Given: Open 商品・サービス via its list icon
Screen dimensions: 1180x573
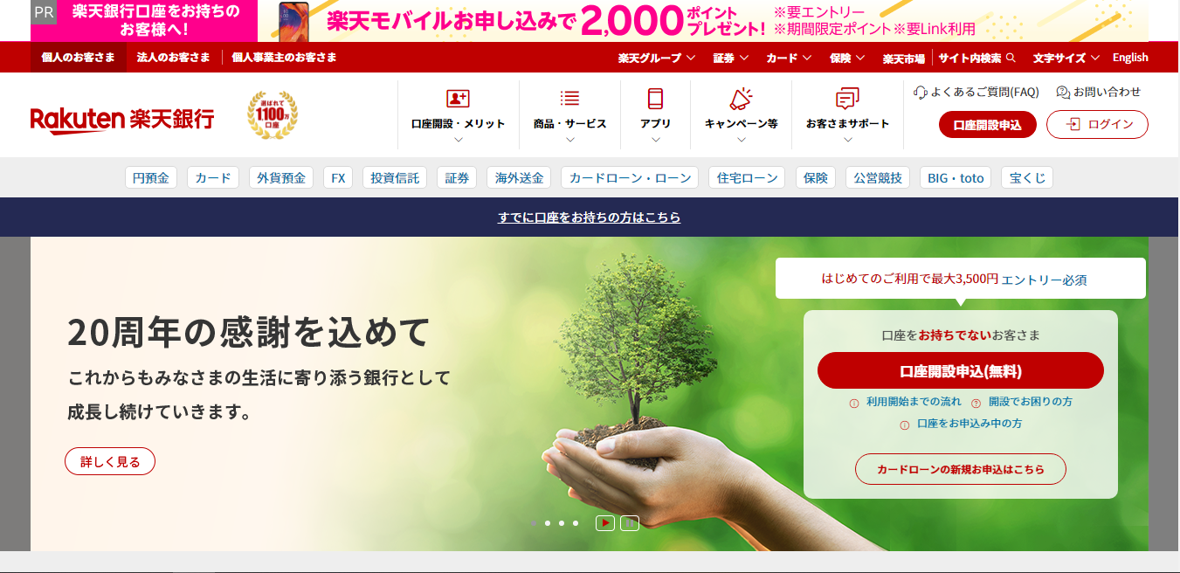Looking at the screenshot, I should (569, 99).
